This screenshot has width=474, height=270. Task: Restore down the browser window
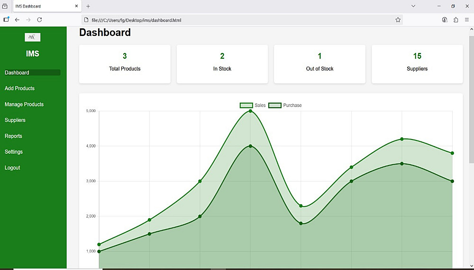pyautogui.click(x=453, y=6)
